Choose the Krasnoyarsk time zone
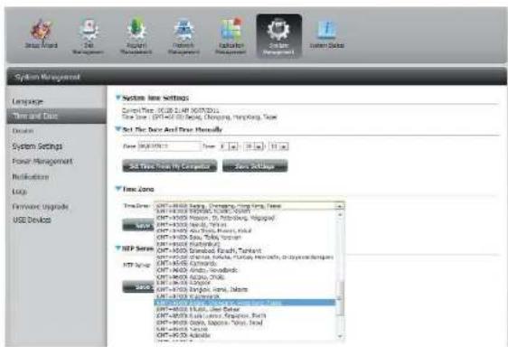Viewport: 508px width, 347px height. [245, 296]
